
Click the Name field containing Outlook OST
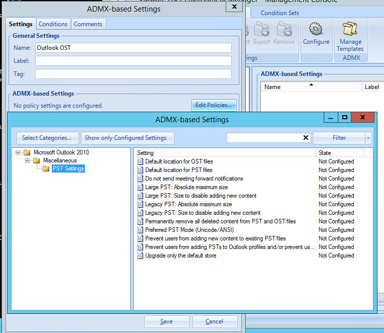coord(133,48)
